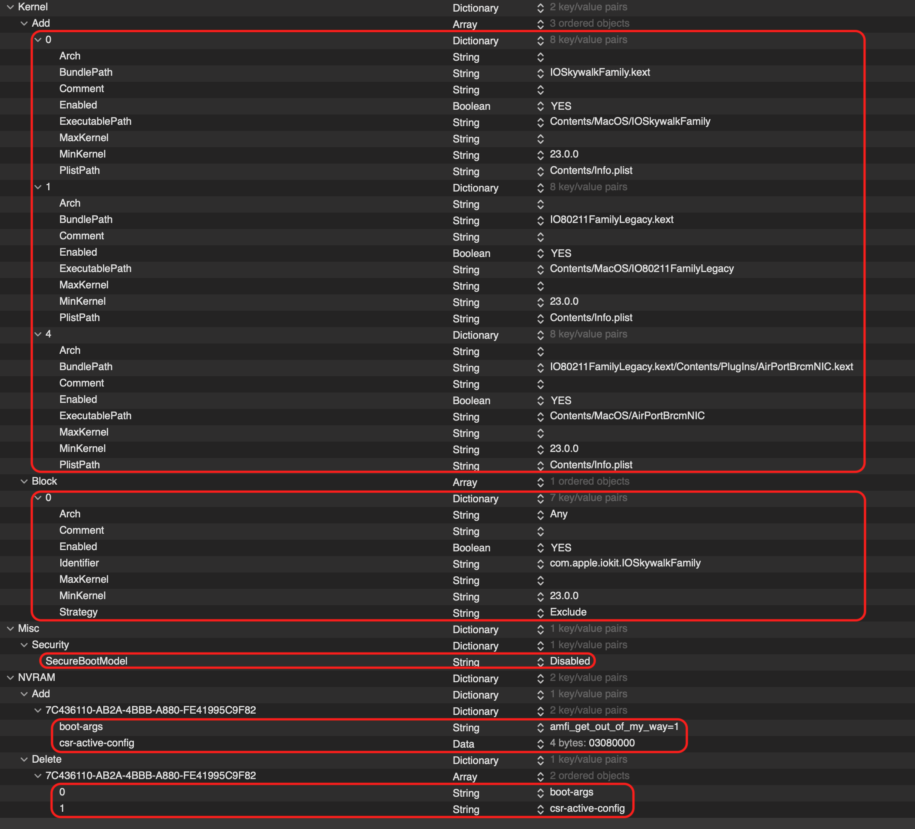Select the '7 key/value pairs' summary text
Image resolution: width=915 pixels, height=829 pixels.
[x=589, y=498]
